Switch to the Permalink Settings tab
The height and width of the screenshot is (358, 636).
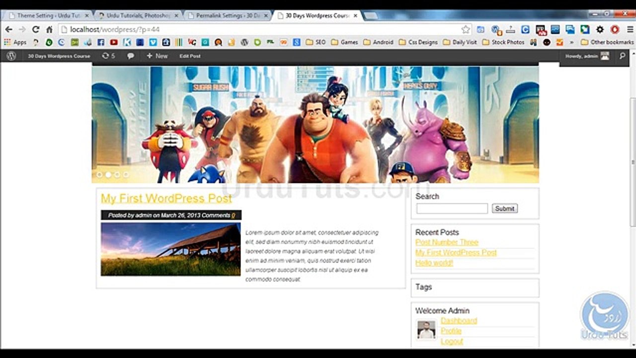coord(227,16)
